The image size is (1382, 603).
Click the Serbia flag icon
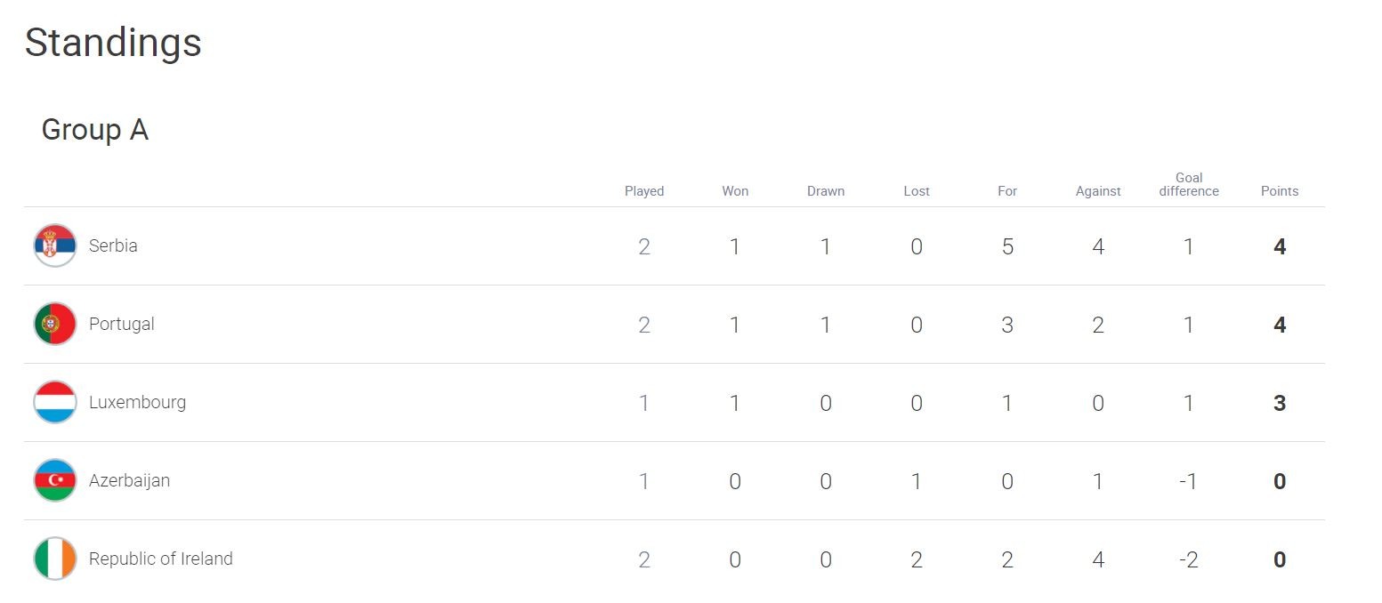point(55,245)
